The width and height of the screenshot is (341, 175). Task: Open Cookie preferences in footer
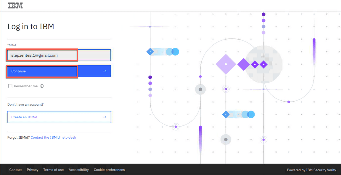pyautogui.click(x=109, y=170)
